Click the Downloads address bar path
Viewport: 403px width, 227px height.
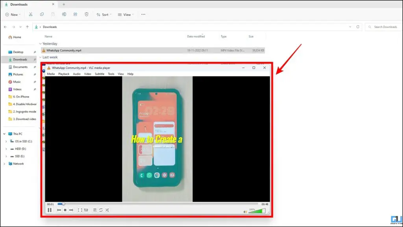point(50,27)
